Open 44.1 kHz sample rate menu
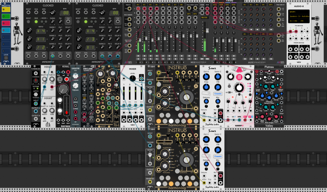The height and width of the screenshot is (192, 327). click(x=294, y=21)
